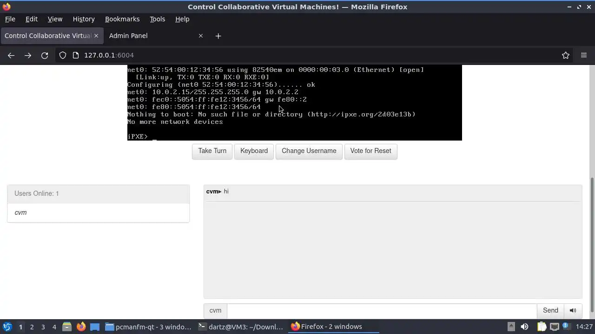The image size is (595, 334).
Task: Toggle chat sound with the speaker button
Action: (x=573, y=311)
